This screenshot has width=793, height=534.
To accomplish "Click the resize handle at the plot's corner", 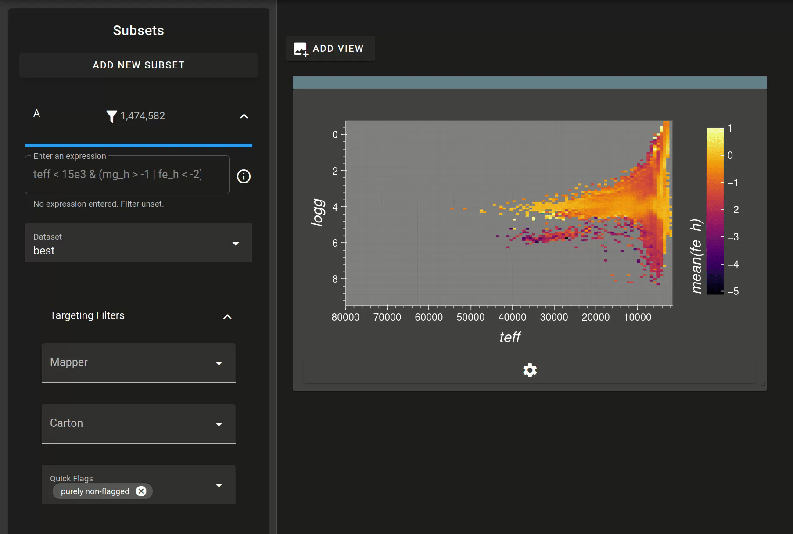I will tap(763, 384).
